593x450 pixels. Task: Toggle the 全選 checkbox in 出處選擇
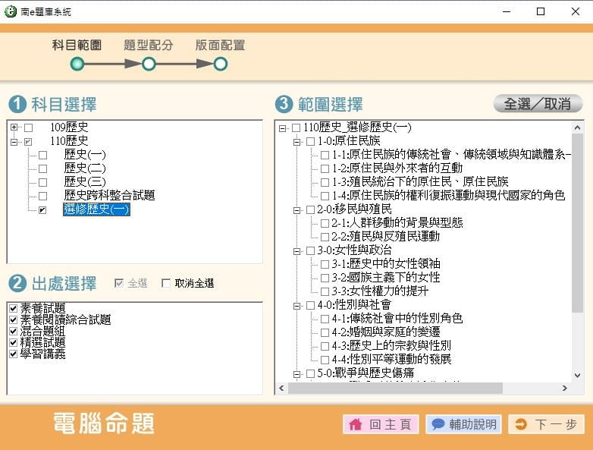[119, 283]
